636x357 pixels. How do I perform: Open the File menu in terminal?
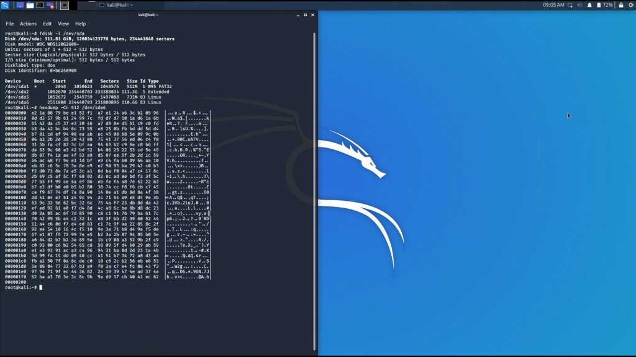tap(10, 24)
